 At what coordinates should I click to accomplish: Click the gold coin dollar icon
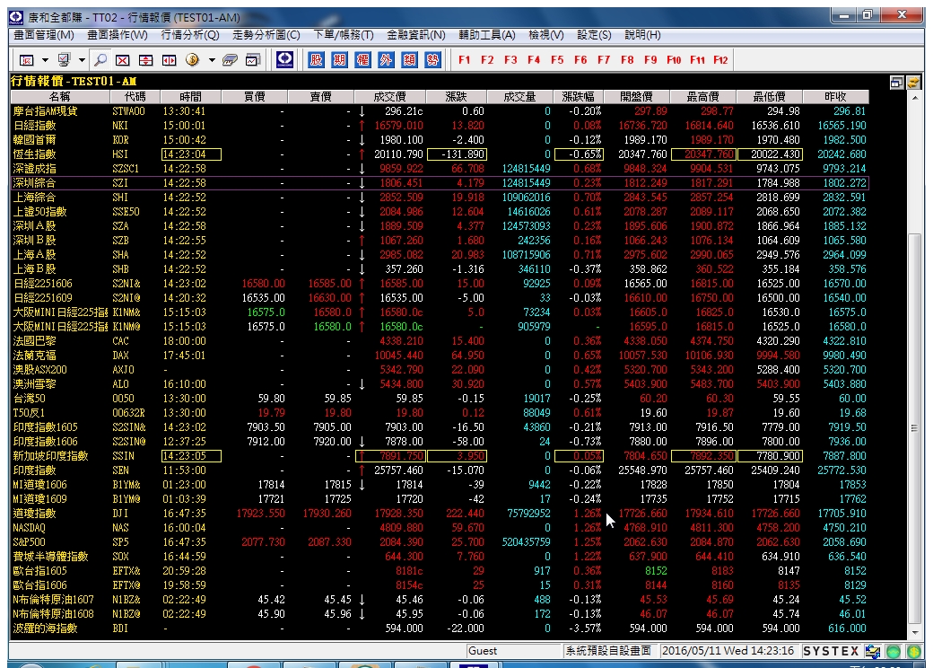(192, 60)
